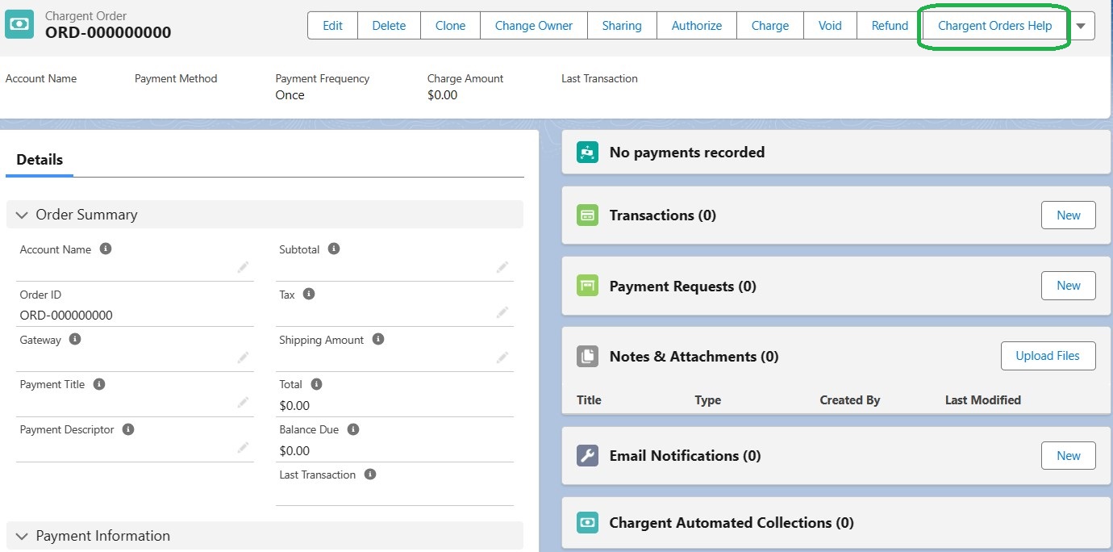The height and width of the screenshot is (552, 1113).
Task: Switch to the Details tab
Action: 39,160
